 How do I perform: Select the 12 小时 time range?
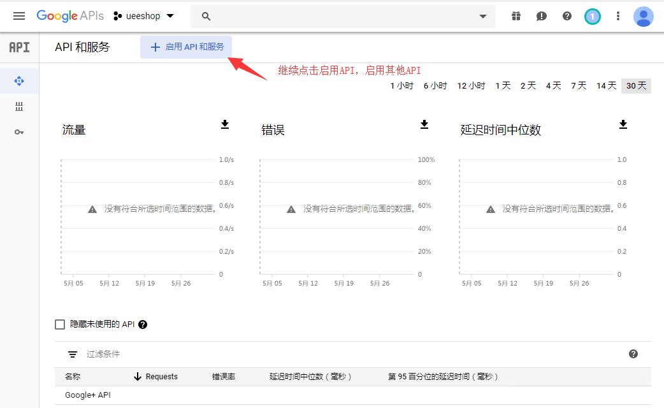point(472,85)
